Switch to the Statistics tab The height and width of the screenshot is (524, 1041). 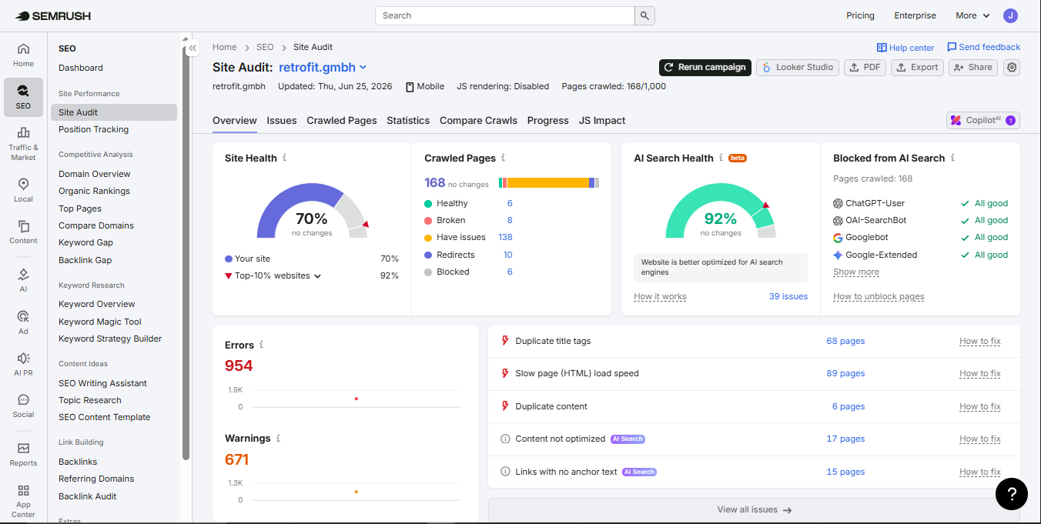[408, 120]
